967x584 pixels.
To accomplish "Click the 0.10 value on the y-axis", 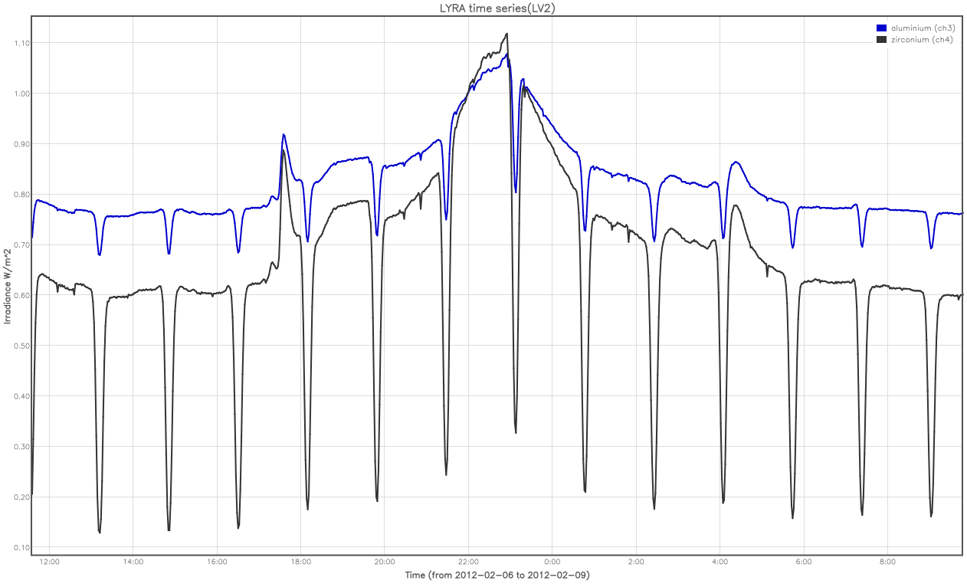I will [21, 547].
